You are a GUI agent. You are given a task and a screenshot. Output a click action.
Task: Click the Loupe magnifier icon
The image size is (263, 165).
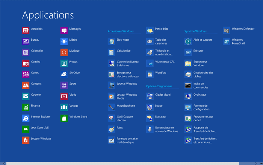150,107
